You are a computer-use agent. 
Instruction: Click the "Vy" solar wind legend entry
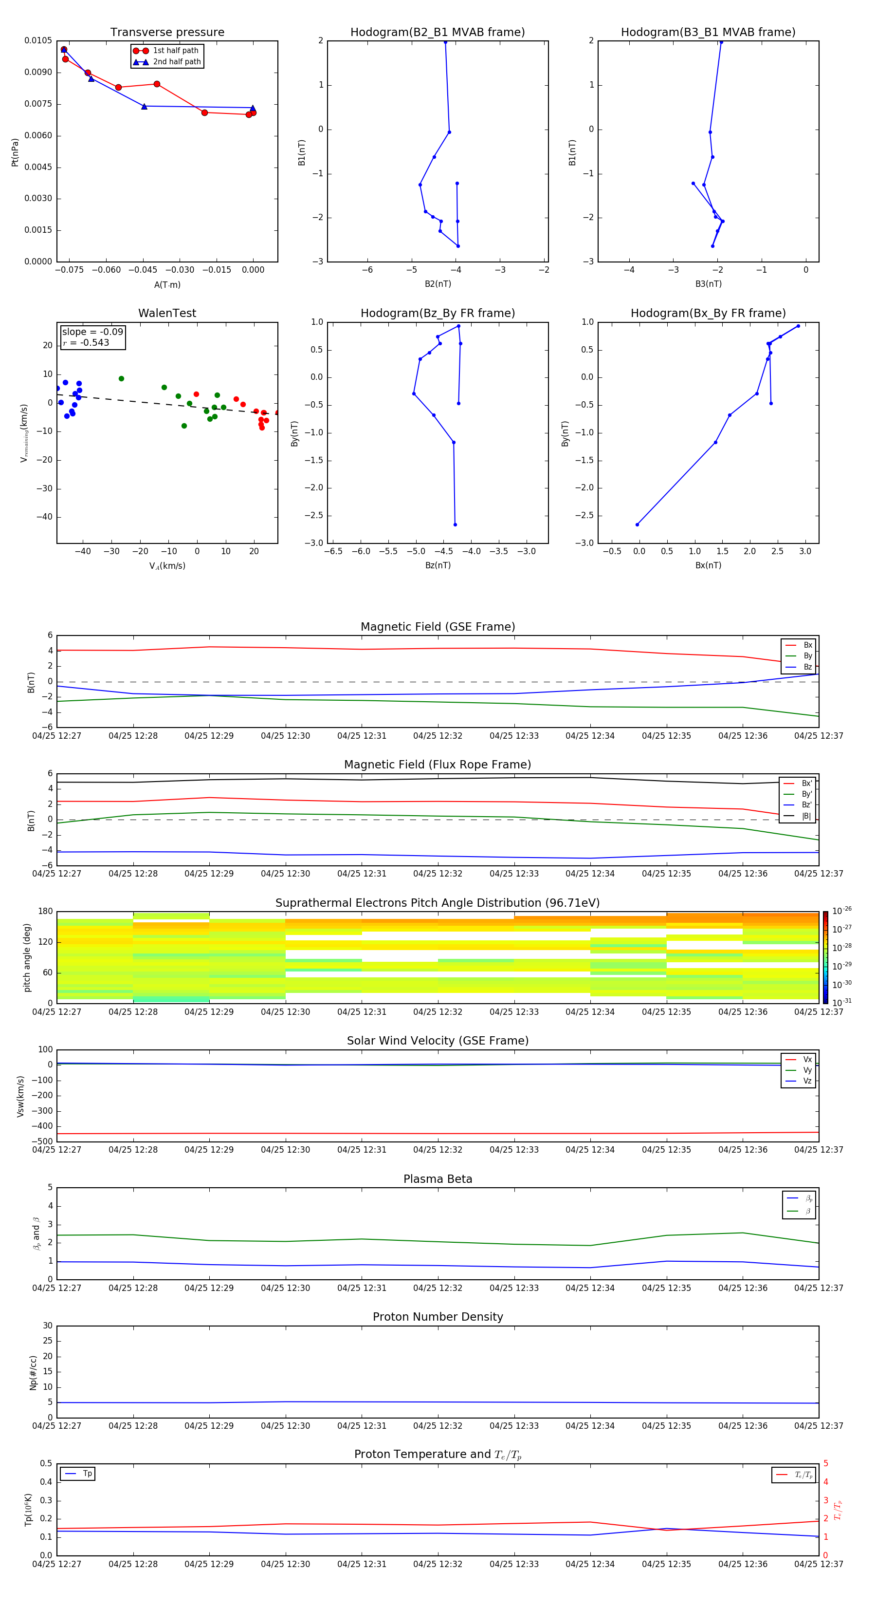(799, 1070)
